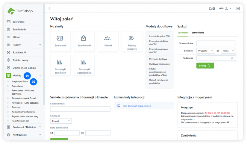Click the link icon in Podstrona field

tap(232, 58)
